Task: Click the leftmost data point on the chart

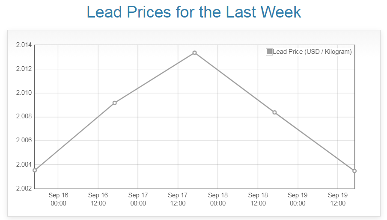Action: pos(35,170)
